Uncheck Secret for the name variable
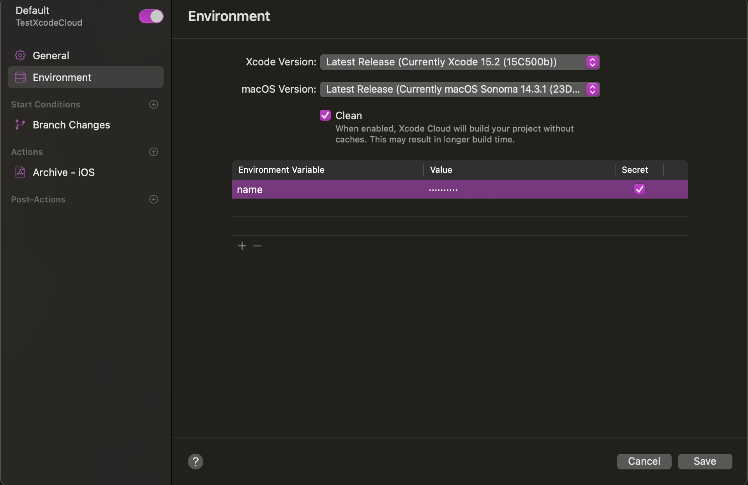Viewport: 748px width, 485px height. point(639,189)
